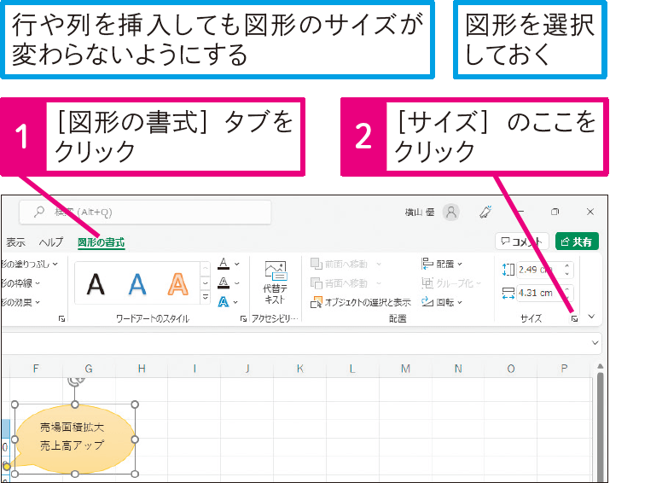This screenshot has height=483, width=668.
Task: Open 図形の枠線 dropdown
Action: 20,283
